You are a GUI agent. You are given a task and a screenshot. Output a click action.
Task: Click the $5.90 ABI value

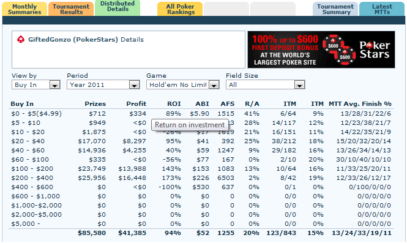click(x=200, y=113)
